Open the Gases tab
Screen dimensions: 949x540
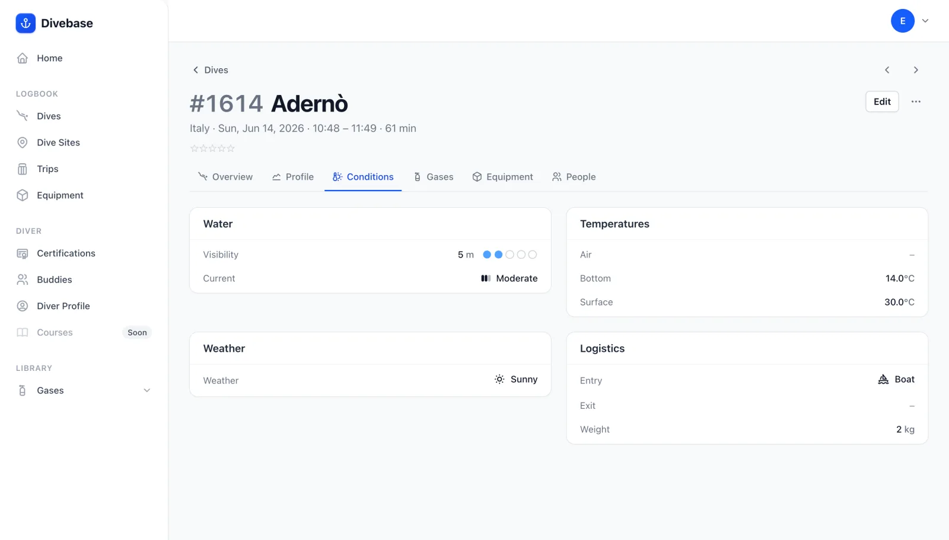click(x=434, y=177)
